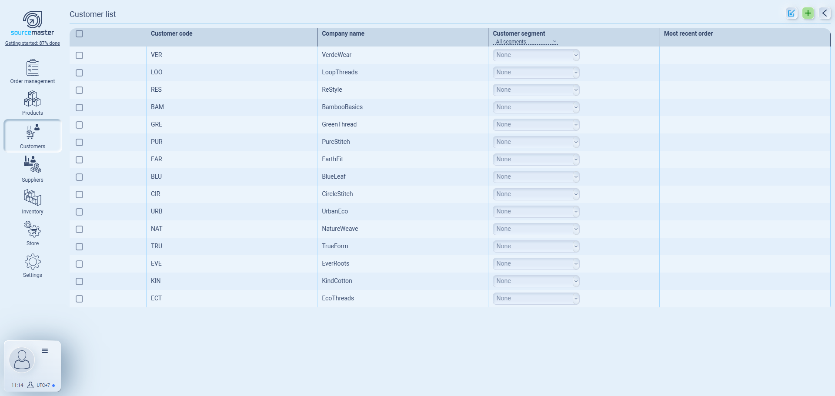Go to the Products section

[x=33, y=103]
